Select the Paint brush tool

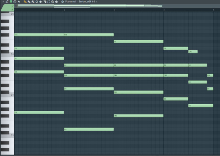click(29, 2)
